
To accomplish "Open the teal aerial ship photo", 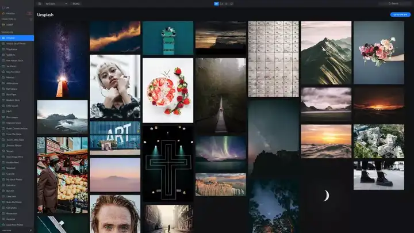I will 168,38.
